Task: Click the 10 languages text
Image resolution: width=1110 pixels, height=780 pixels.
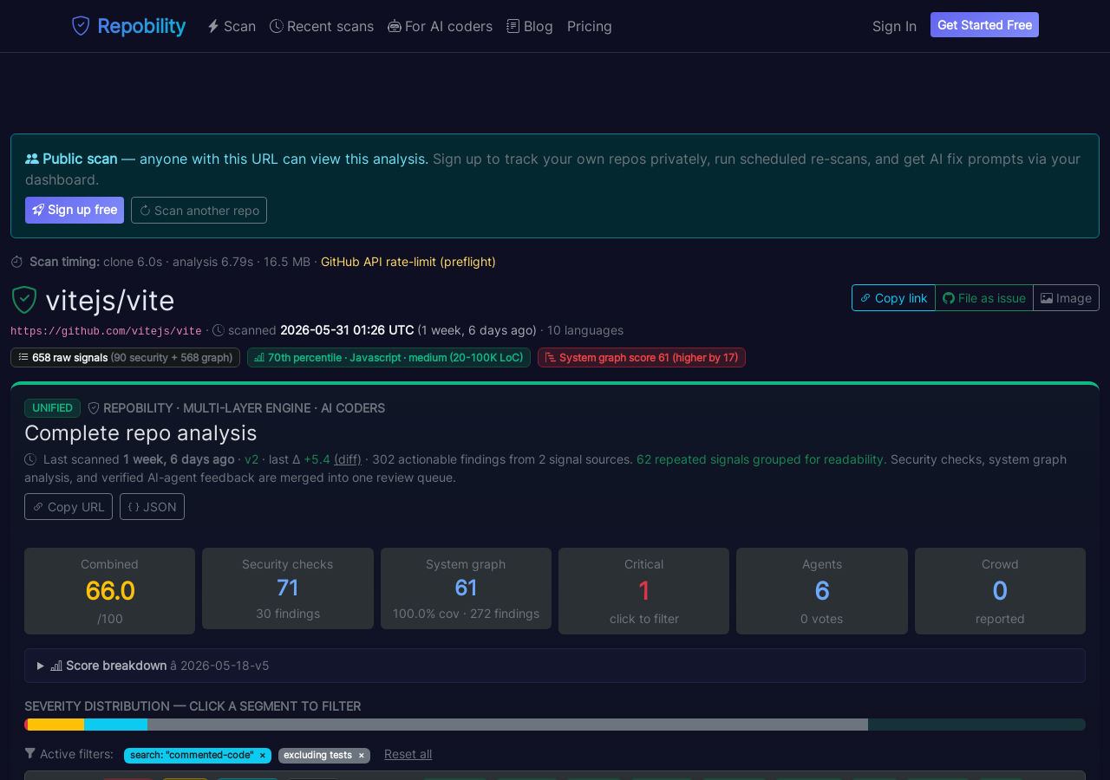Action: [x=585, y=330]
